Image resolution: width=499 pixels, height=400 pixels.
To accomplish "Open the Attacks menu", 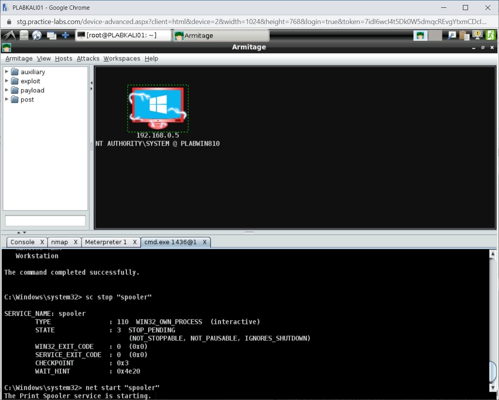I will [88, 59].
